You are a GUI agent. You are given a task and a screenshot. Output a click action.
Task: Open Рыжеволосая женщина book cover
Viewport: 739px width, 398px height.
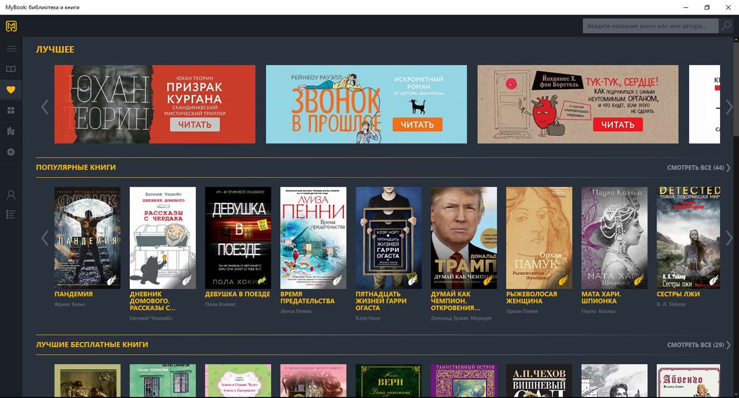[539, 238]
